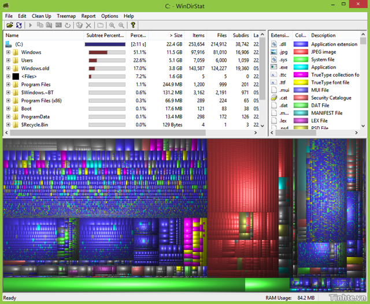The height and width of the screenshot is (304, 370).
Task: Click the Command Prompt Here toolbar icon
Action: (58, 25)
